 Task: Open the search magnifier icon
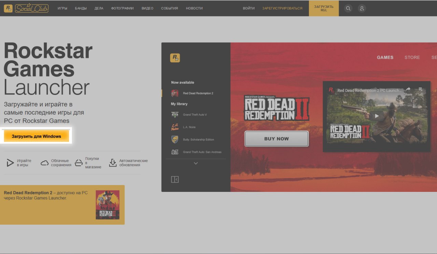pyautogui.click(x=348, y=8)
